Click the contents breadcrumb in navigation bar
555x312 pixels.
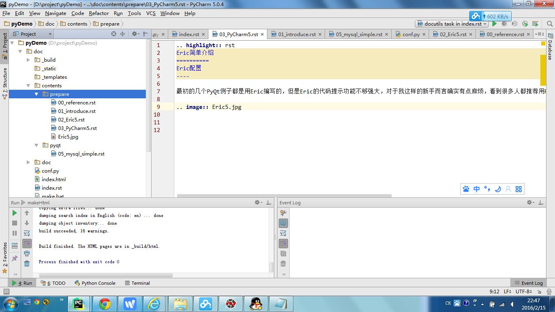coord(74,24)
